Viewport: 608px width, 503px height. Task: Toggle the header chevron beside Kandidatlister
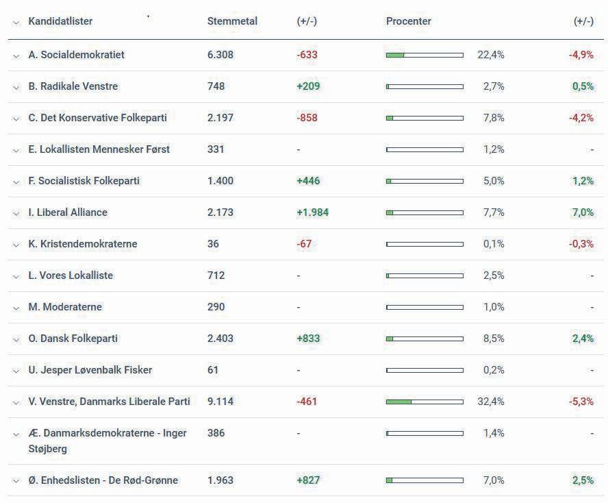click(x=16, y=23)
